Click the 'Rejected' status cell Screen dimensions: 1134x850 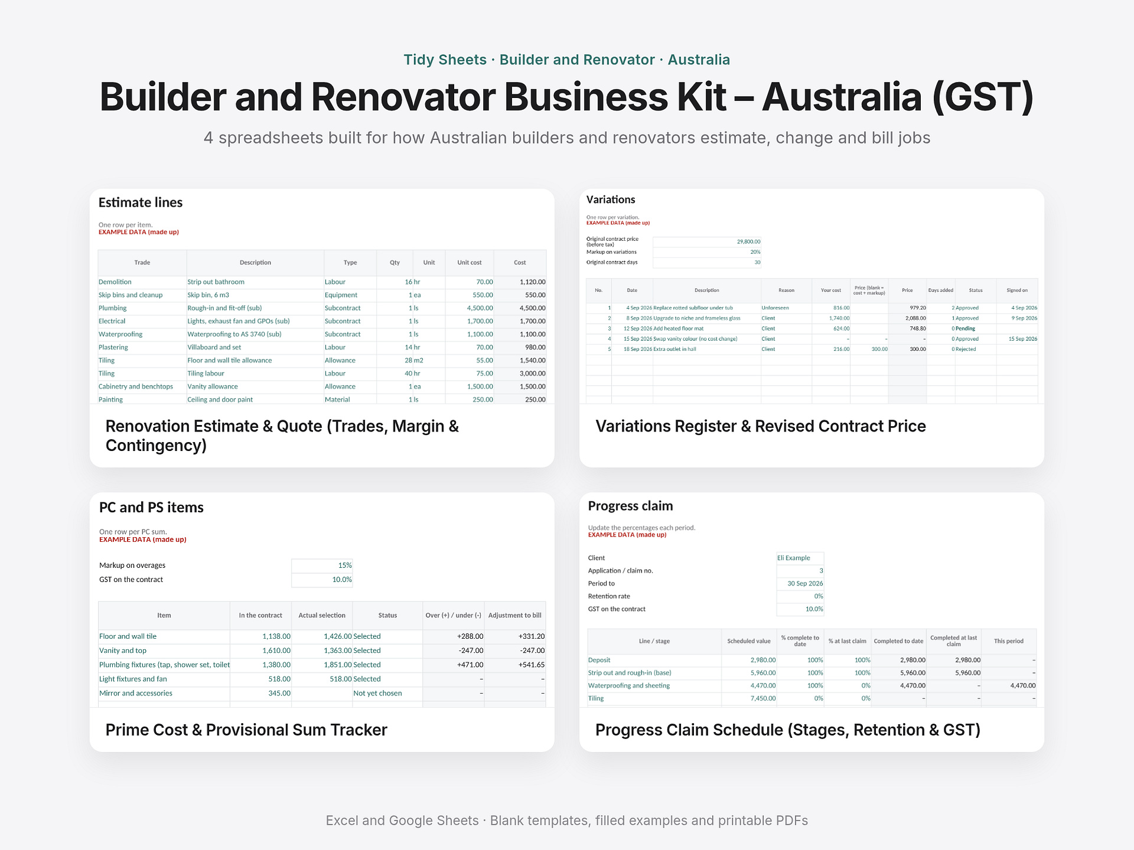point(976,349)
